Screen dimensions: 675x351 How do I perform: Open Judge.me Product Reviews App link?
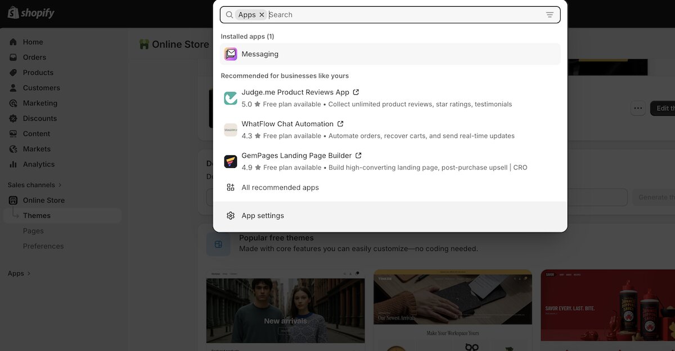[x=295, y=92]
